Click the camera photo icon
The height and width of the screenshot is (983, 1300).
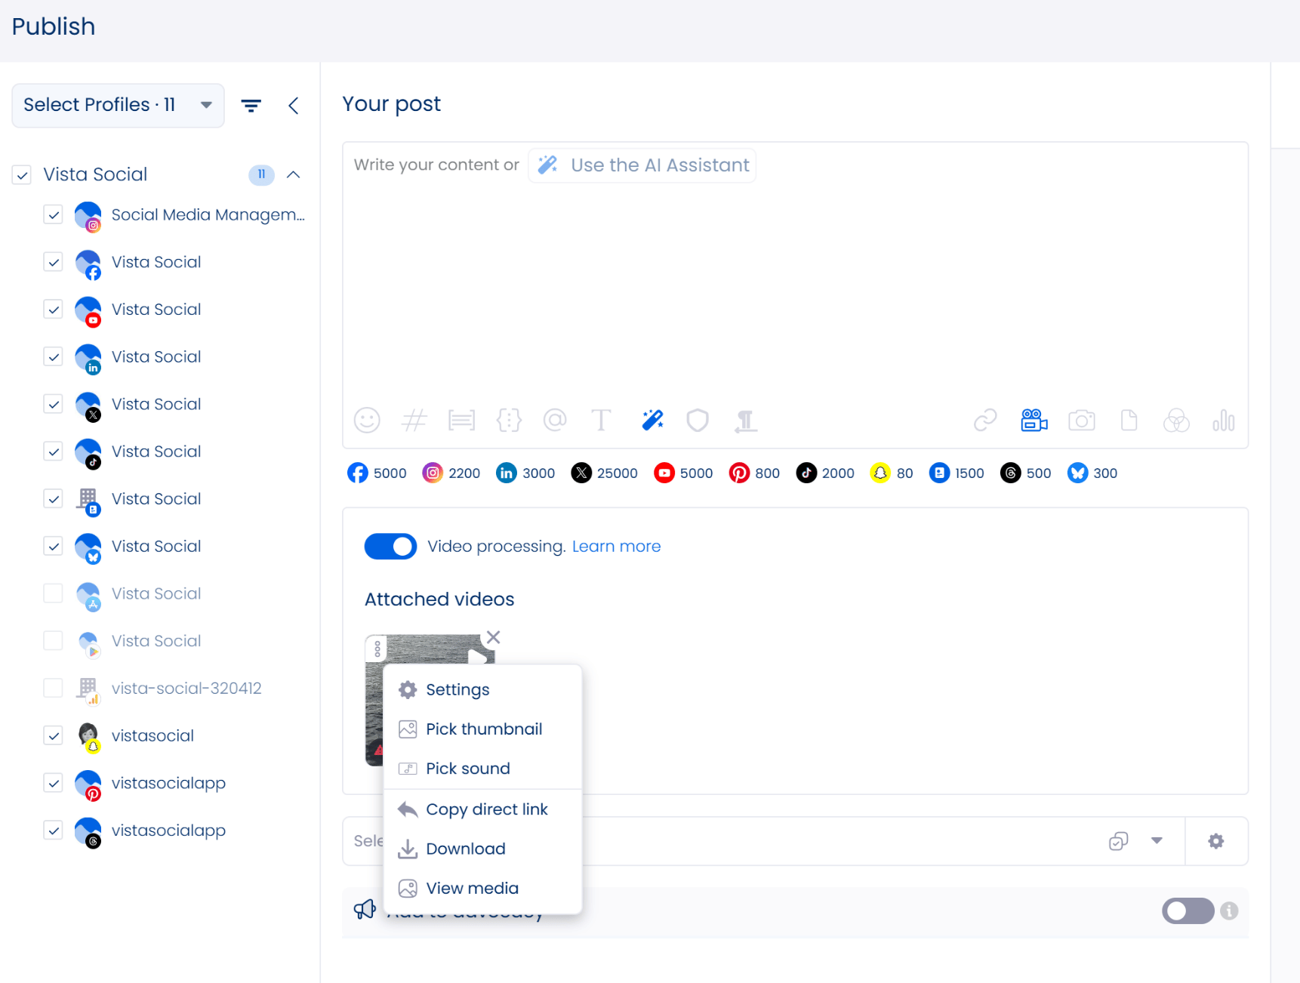[1081, 420]
